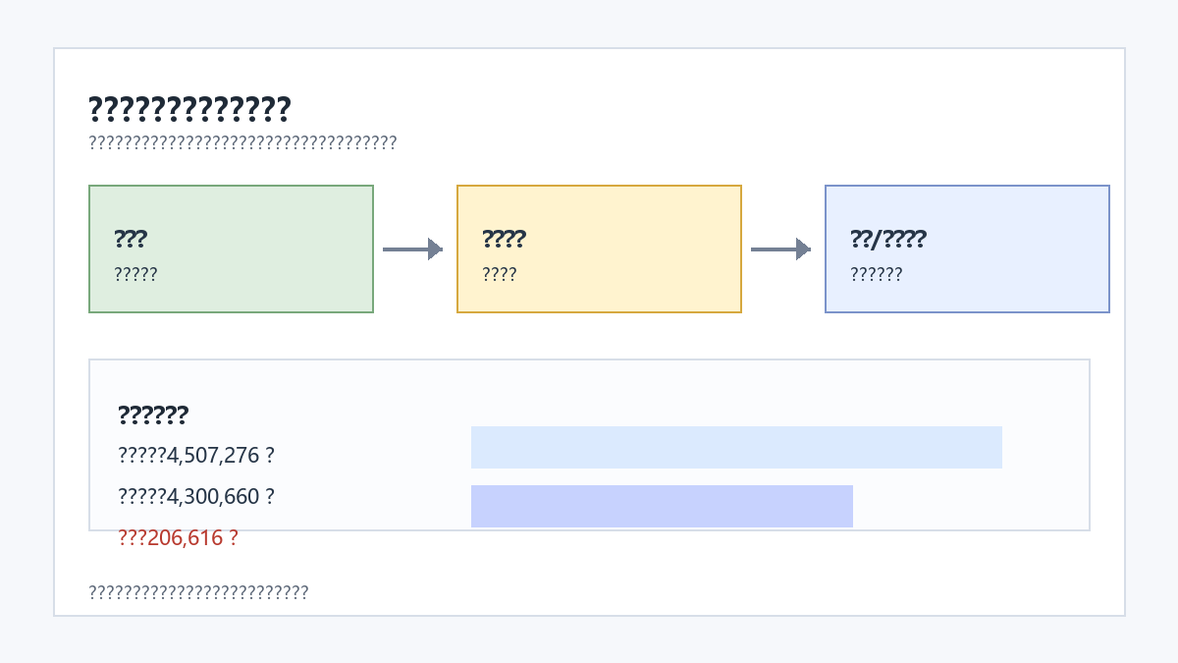
Task: Select the yellow middle process box
Action: 599,249
